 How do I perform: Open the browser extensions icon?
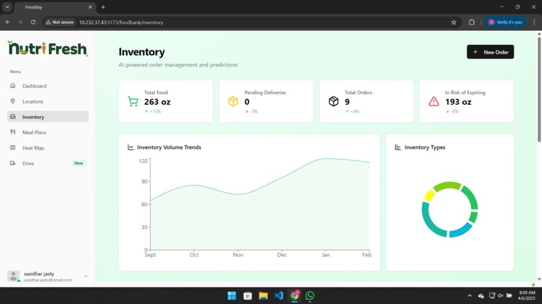pyautogui.click(x=471, y=22)
